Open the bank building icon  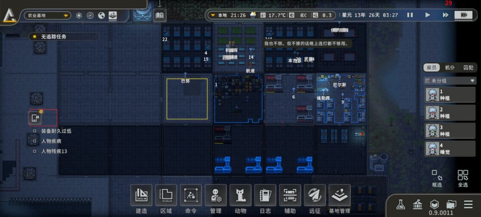click(x=417, y=204)
